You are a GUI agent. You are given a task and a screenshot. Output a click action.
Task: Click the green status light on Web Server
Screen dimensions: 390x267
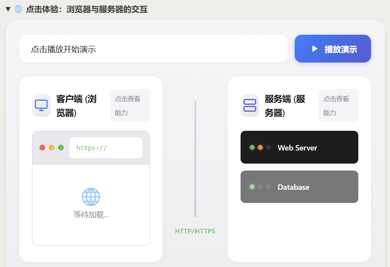[252, 147]
